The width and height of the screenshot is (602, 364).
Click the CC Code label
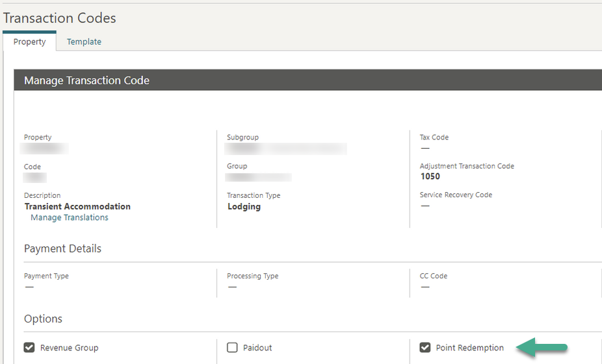coord(434,276)
